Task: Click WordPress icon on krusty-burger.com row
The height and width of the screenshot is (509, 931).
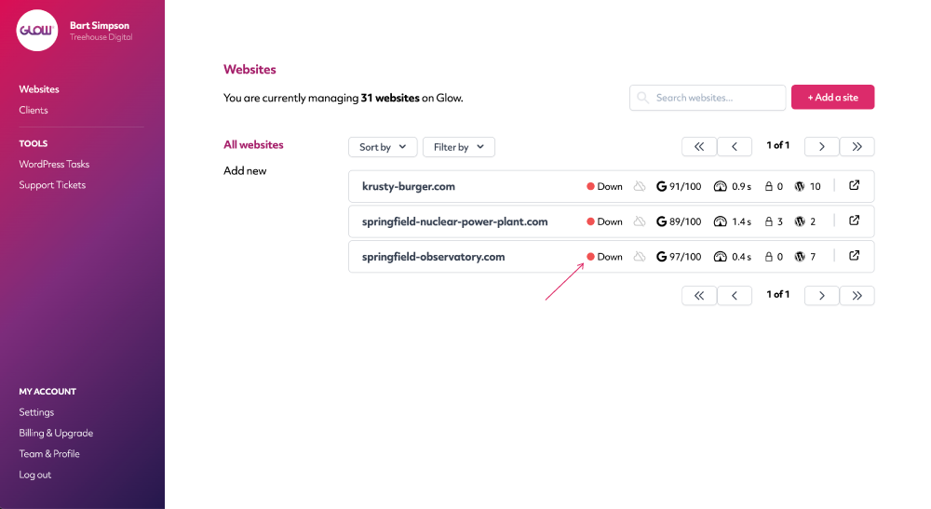Action: point(800,186)
